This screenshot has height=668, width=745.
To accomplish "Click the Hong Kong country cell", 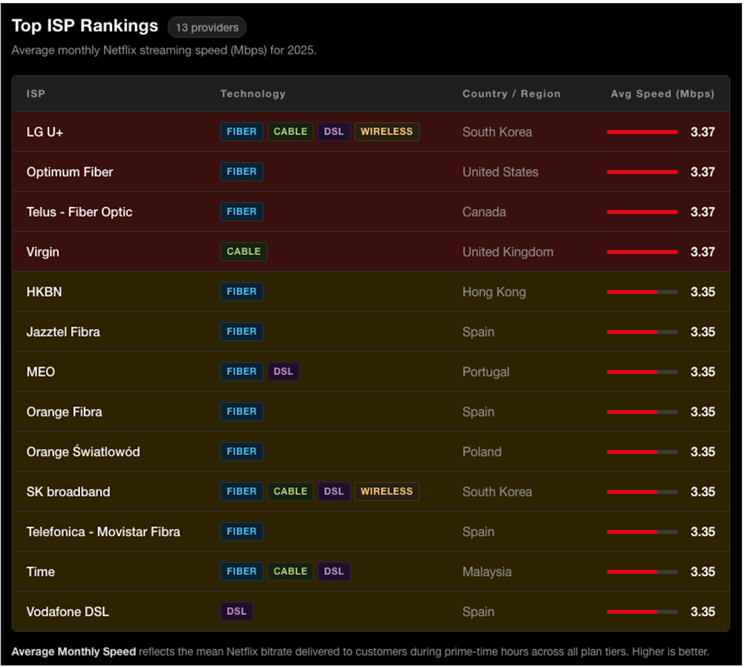I will 494,292.
